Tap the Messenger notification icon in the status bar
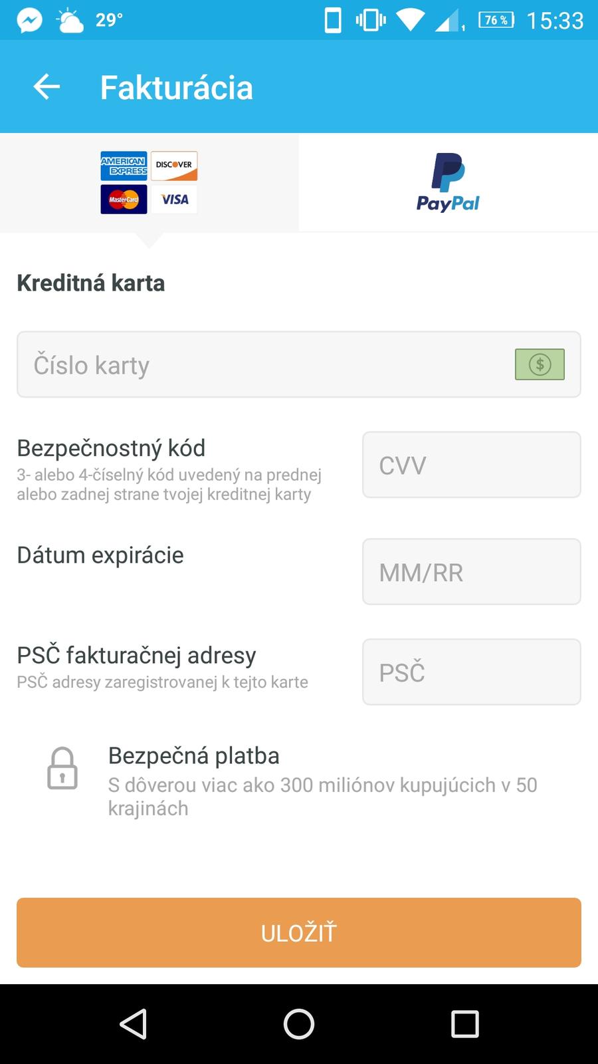The height and width of the screenshot is (1064, 598). point(29,21)
